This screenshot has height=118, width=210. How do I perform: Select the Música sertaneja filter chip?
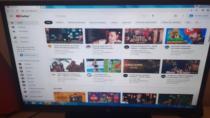click(x=76, y=23)
